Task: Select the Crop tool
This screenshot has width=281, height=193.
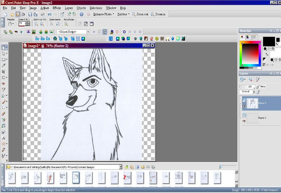Action: click(4, 72)
